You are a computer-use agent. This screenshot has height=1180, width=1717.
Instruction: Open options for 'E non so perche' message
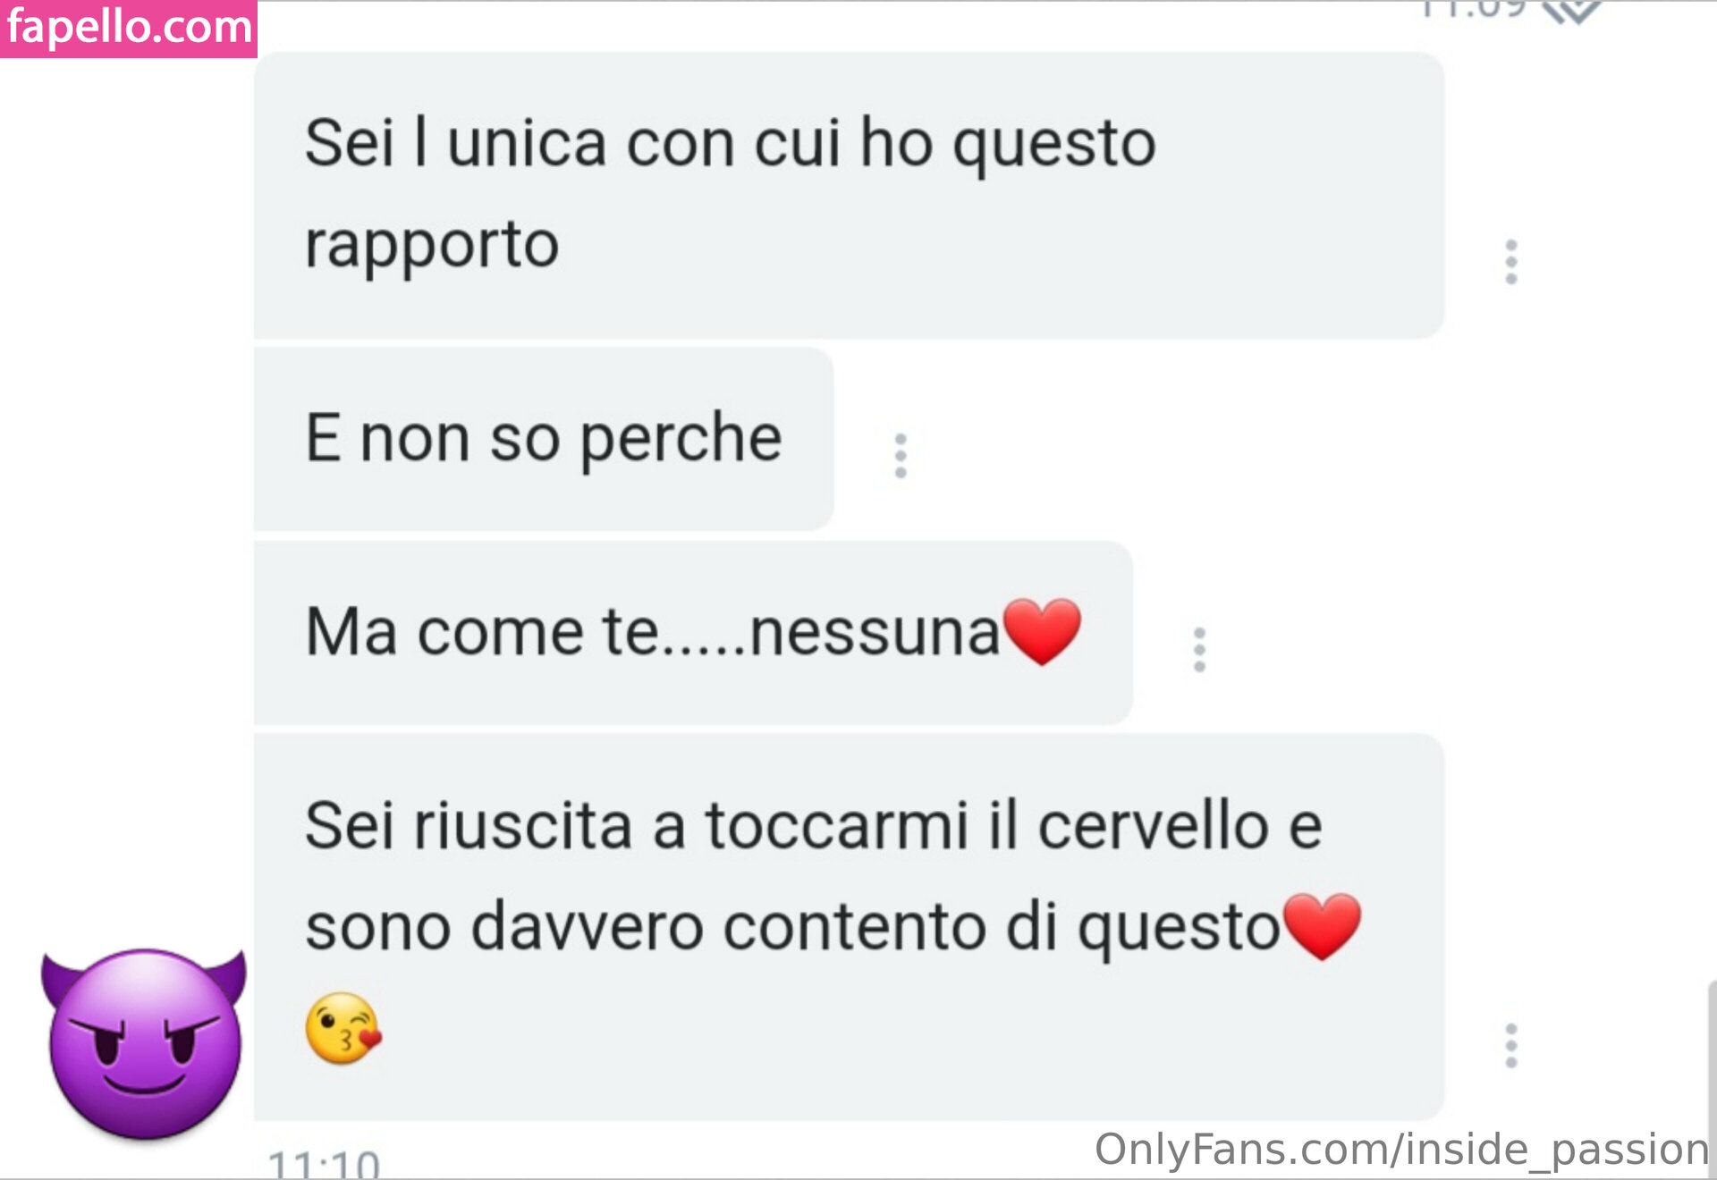901,456
